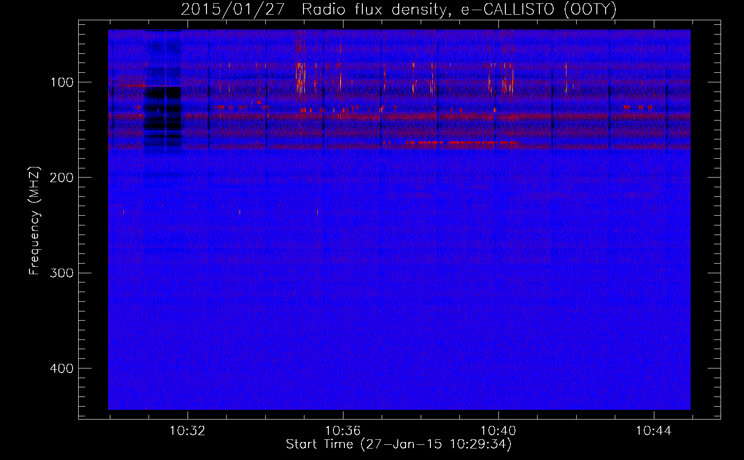Screen dimensions: 744x460
Task: Click the 200 frequency tick label
Action: click(61, 178)
